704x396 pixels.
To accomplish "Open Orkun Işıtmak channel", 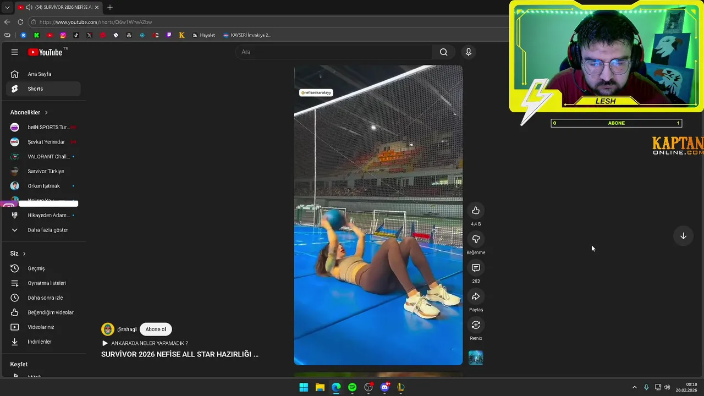I will 43,186.
